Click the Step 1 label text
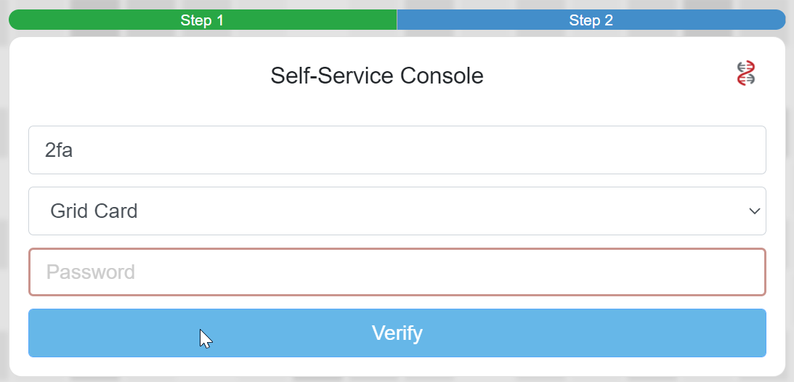The height and width of the screenshot is (382, 794). coord(203,20)
